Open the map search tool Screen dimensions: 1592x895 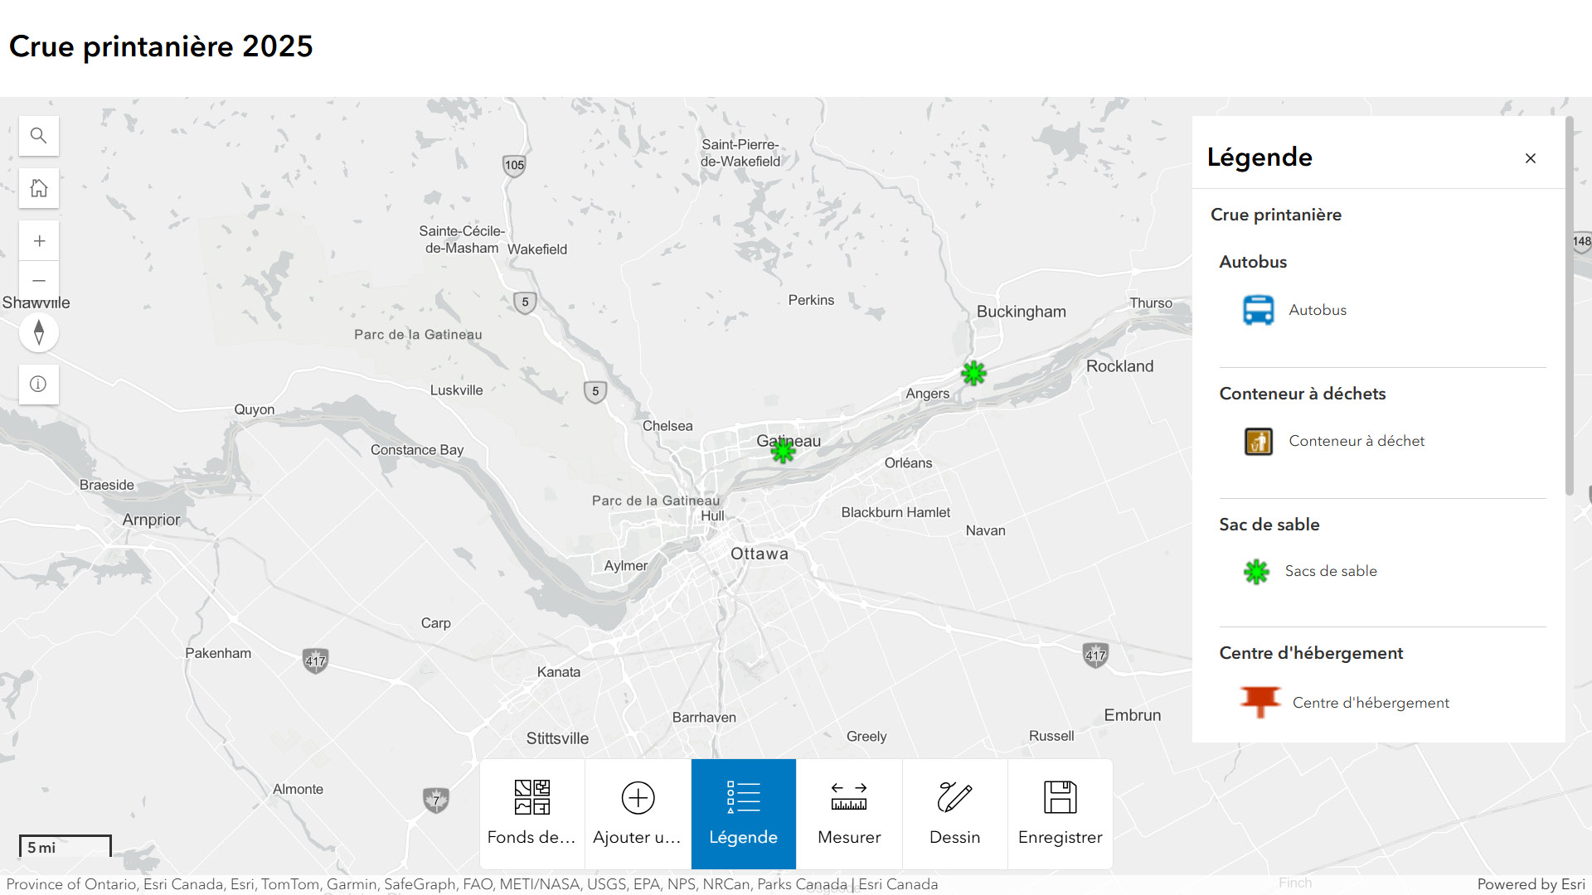[39, 136]
